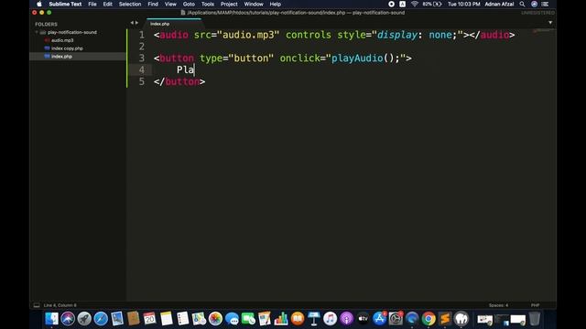Image resolution: width=586 pixels, height=329 pixels.
Task: Open Numbers from the Dock
Action: [281, 319]
